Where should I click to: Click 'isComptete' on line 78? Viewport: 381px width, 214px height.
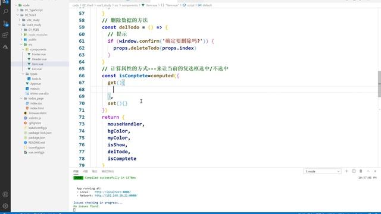(121, 159)
